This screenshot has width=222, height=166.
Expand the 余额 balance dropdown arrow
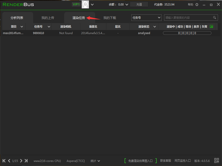coord(127,5)
